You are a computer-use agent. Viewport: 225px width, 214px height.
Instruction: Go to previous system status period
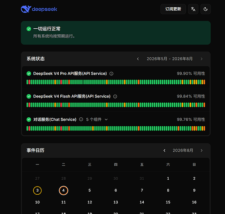point(138,59)
